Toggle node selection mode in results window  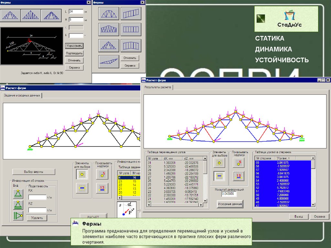tap(218, 163)
